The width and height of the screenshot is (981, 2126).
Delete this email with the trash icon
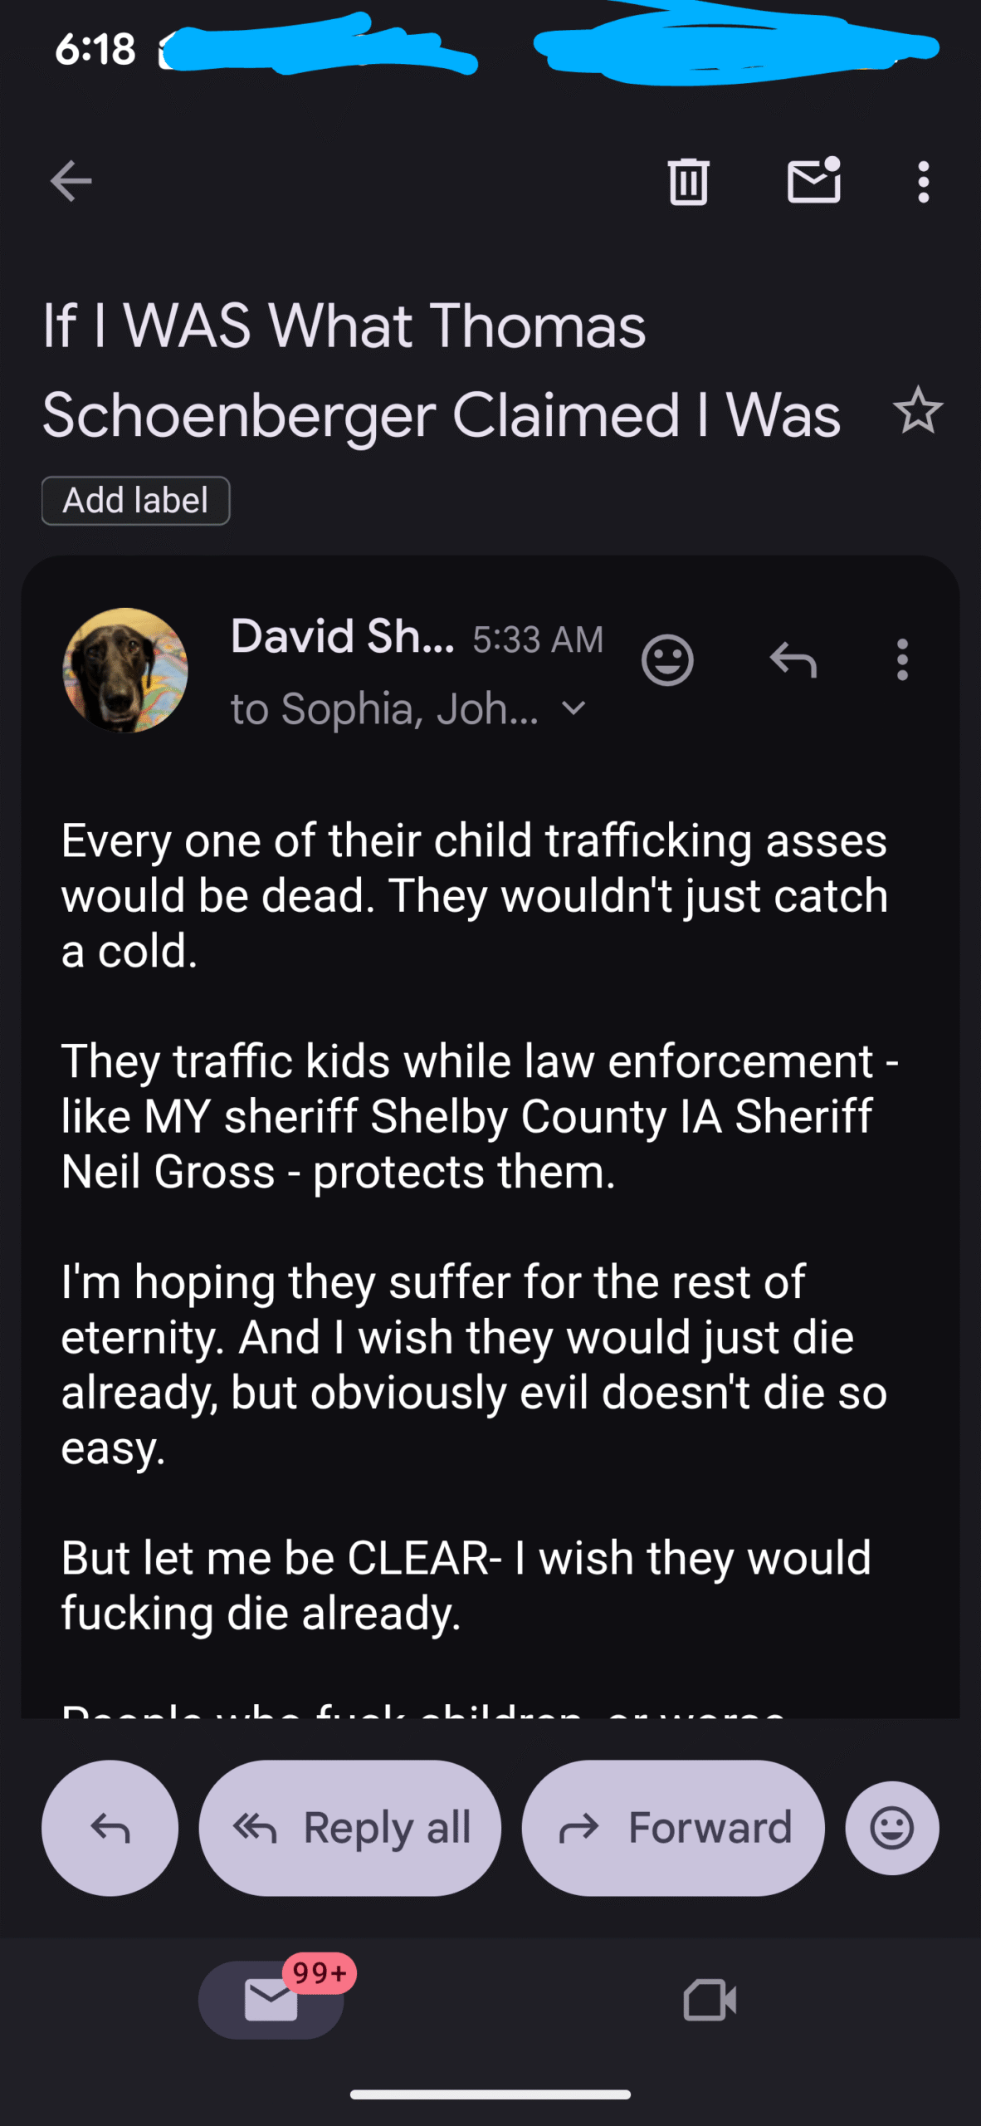pyautogui.click(x=688, y=181)
